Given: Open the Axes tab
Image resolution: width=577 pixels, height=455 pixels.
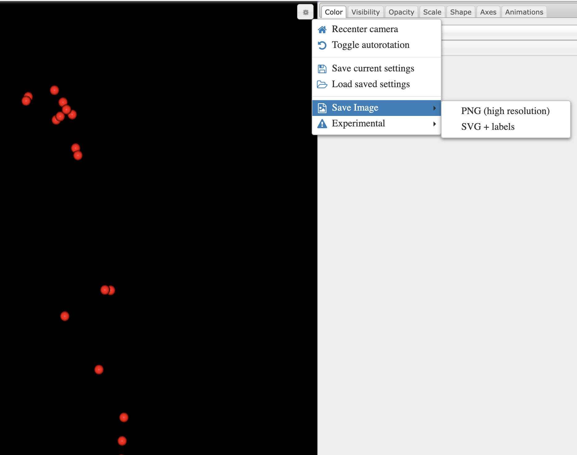Looking at the screenshot, I should pos(488,12).
